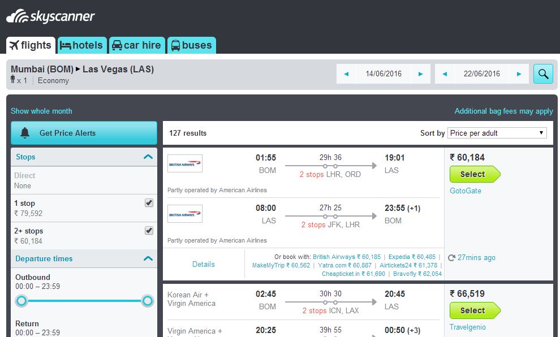Click the Direct None filter row

[x=84, y=180]
